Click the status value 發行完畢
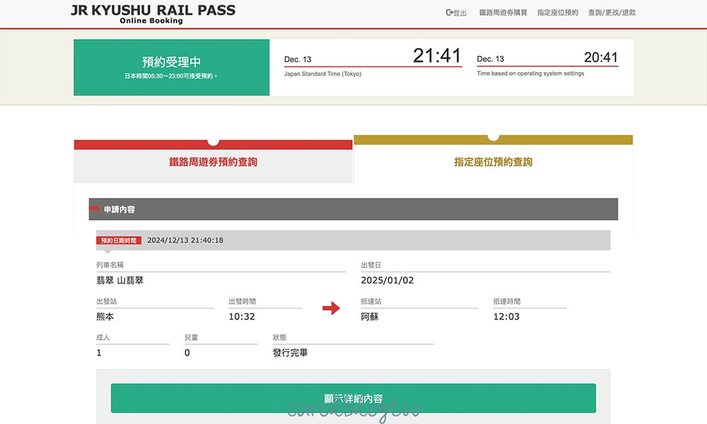 [291, 353]
